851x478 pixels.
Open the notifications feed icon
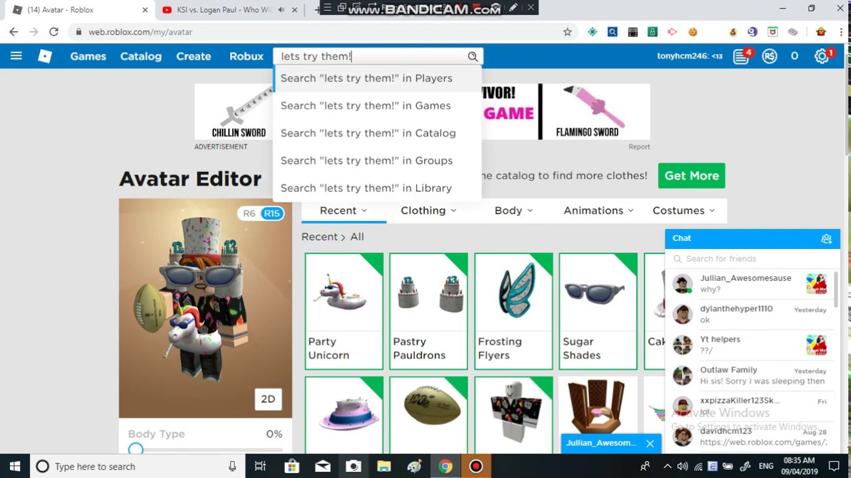(741, 56)
